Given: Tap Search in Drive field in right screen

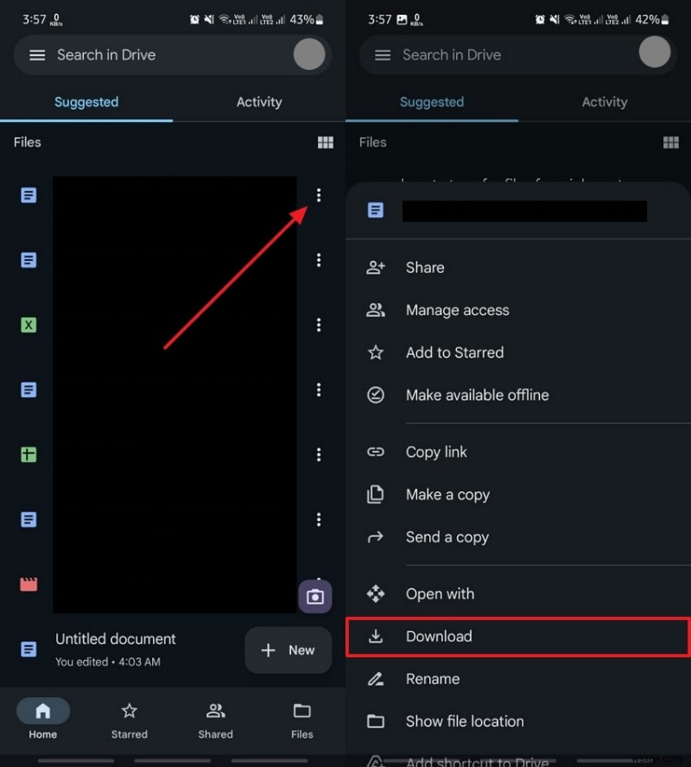Looking at the screenshot, I should [x=518, y=54].
